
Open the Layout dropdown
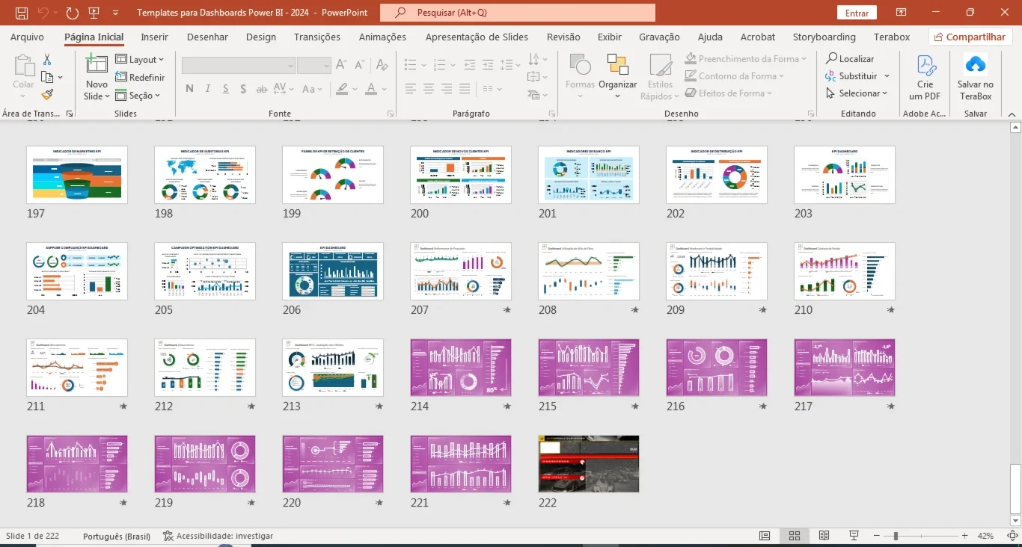pos(140,59)
